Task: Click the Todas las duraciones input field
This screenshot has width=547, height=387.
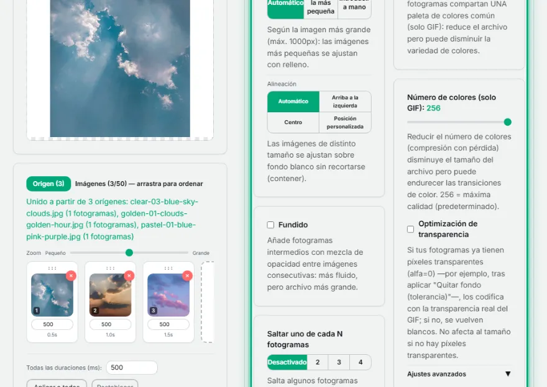Action: pos(132,368)
